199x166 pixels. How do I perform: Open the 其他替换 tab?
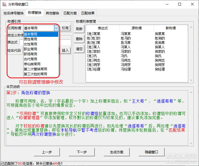tap(52, 13)
